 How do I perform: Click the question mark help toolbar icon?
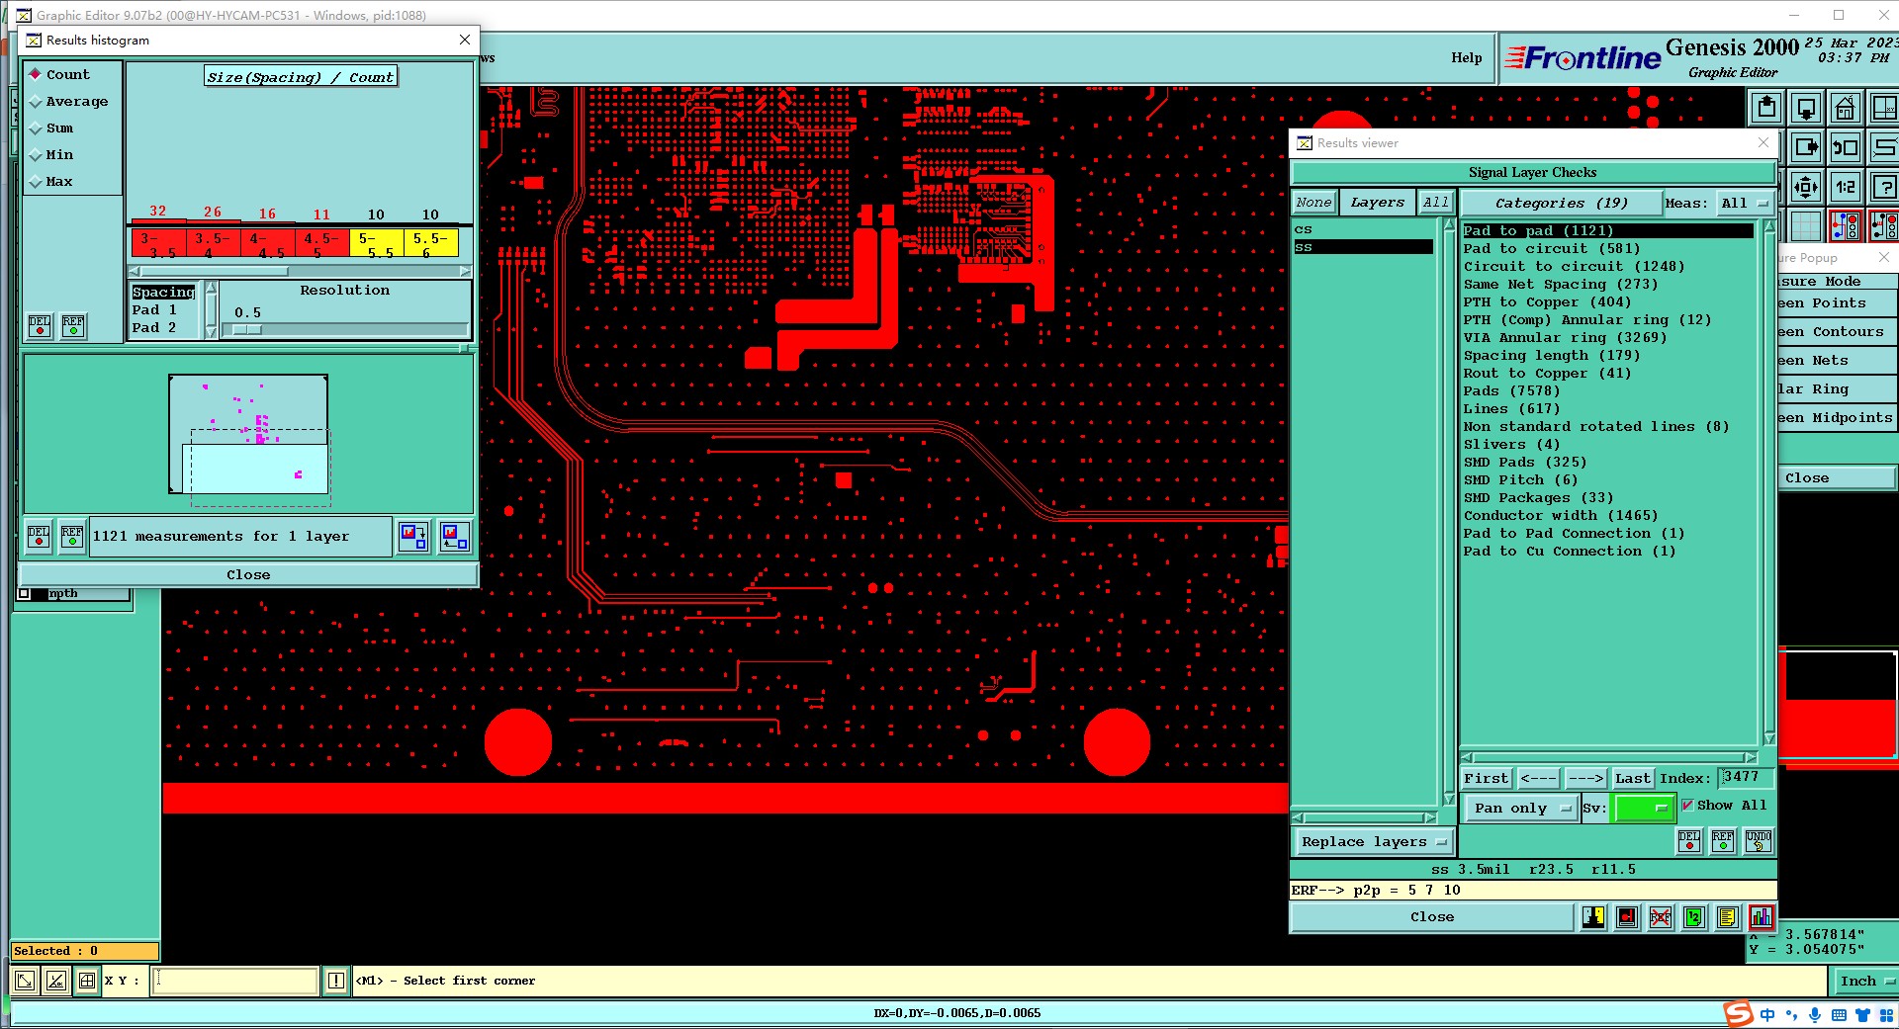pos(1883,187)
